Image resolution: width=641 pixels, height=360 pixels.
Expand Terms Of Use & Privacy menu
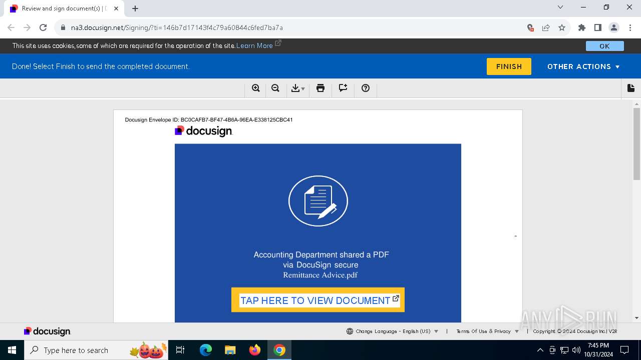(x=487, y=331)
